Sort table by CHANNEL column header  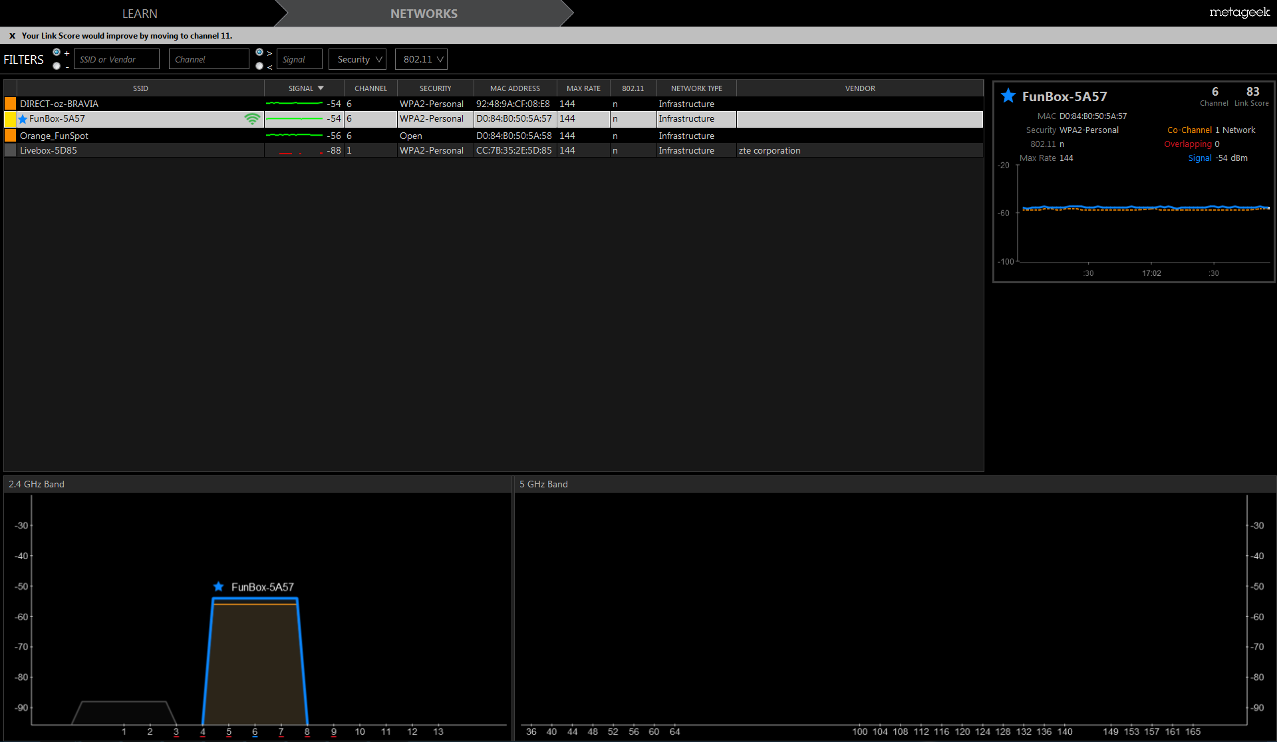[x=370, y=88]
